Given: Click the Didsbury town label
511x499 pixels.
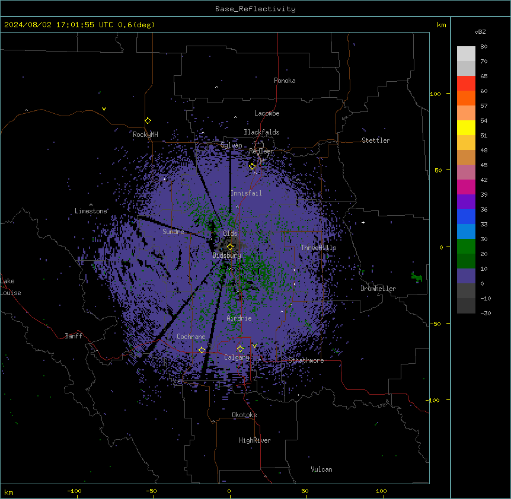Looking at the screenshot, I should [x=227, y=255].
